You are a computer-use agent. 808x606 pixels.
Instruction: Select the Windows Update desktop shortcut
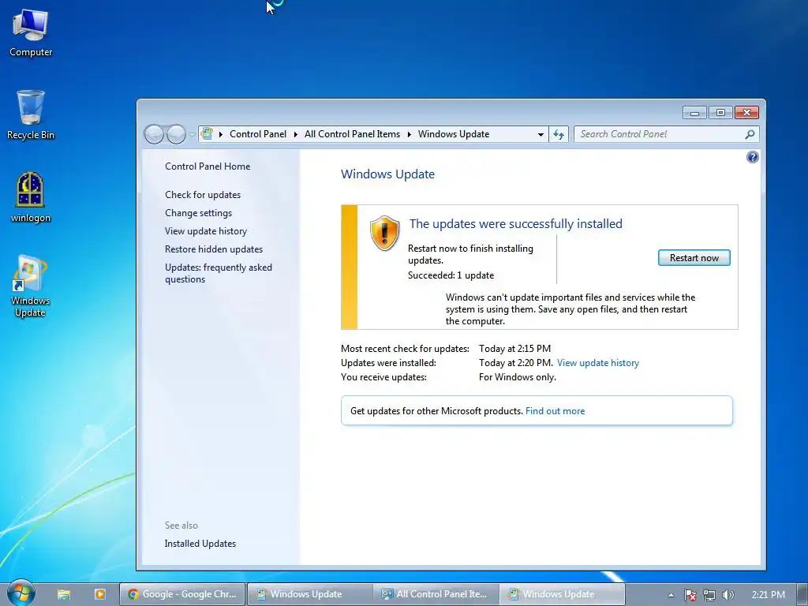tap(31, 286)
